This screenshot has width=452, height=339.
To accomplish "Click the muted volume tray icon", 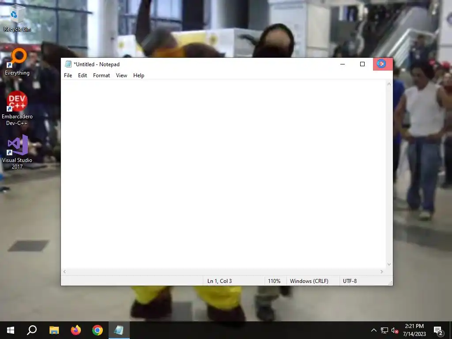I will 395,330.
